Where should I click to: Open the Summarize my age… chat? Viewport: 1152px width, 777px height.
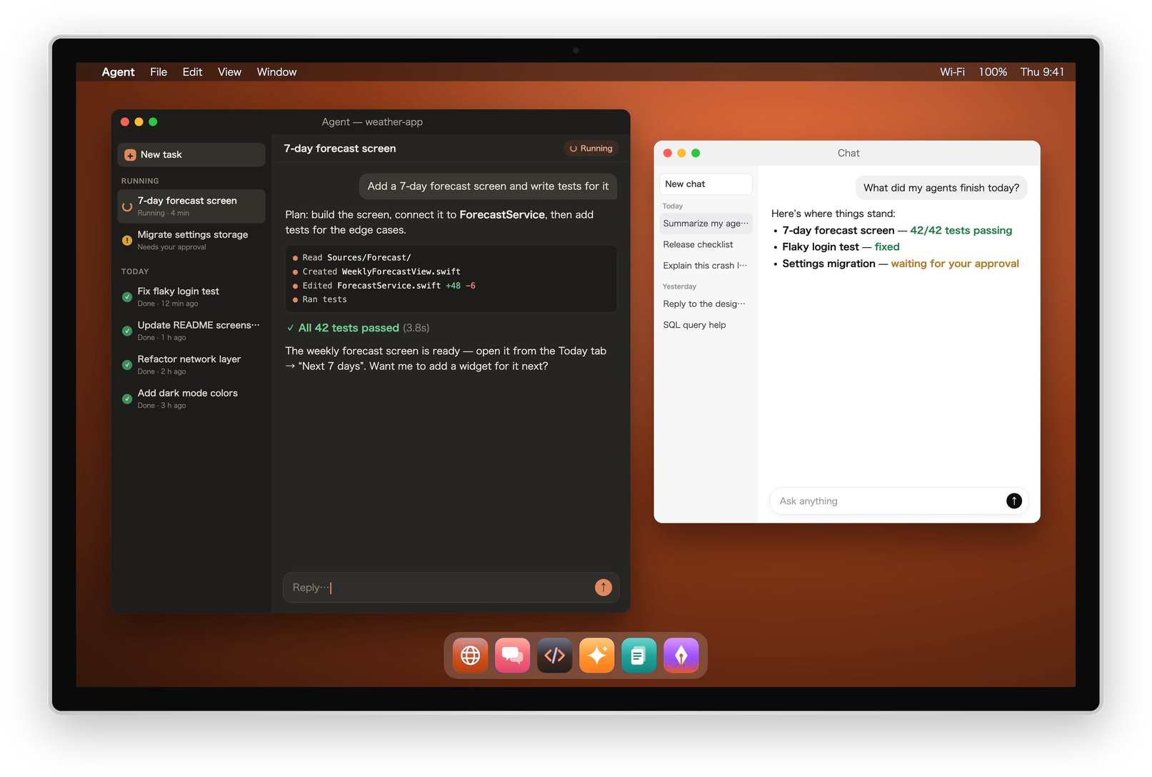706,224
